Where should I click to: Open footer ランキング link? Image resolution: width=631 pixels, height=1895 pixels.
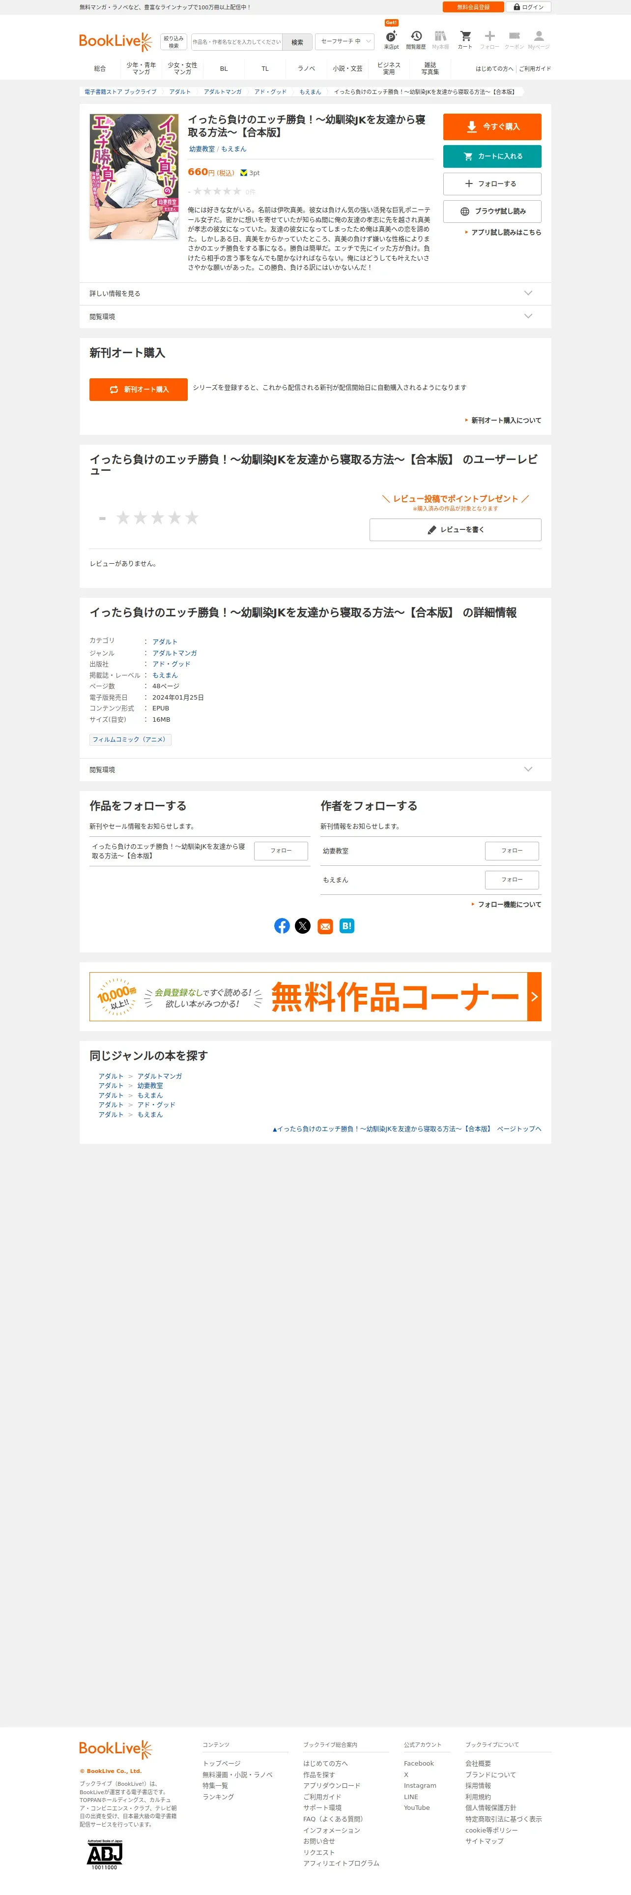tap(218, 1797)
